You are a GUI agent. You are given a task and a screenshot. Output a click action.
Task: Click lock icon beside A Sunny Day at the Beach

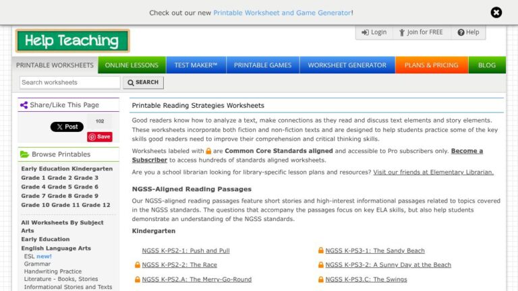coord(321,265)
